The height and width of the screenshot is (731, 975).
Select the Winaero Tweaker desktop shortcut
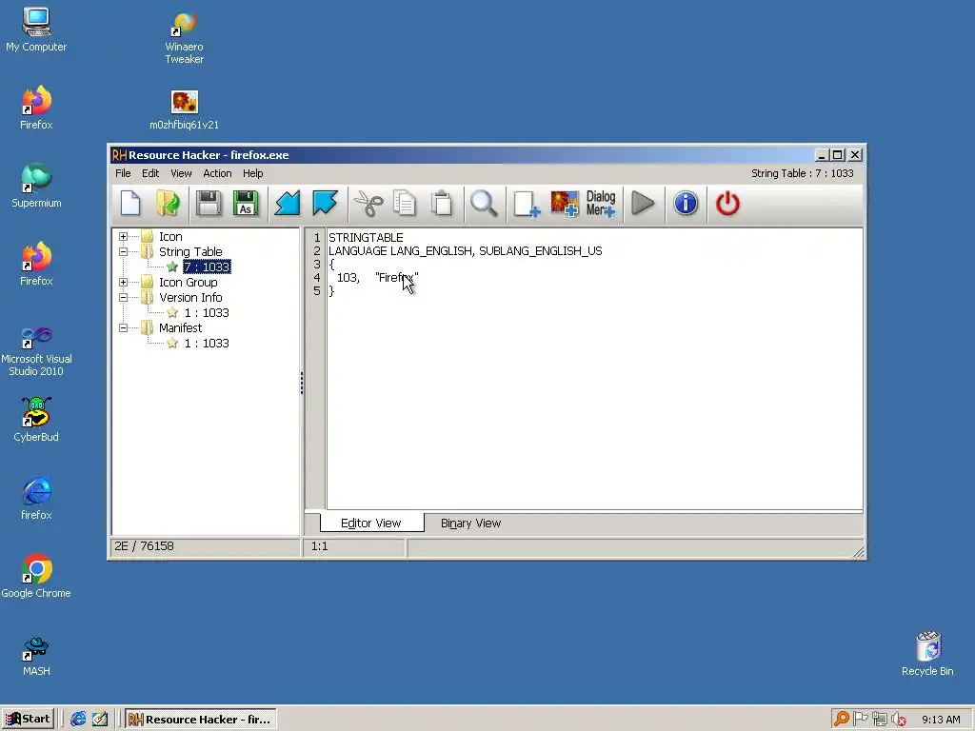pyautogui.click(x=184, y=37)
